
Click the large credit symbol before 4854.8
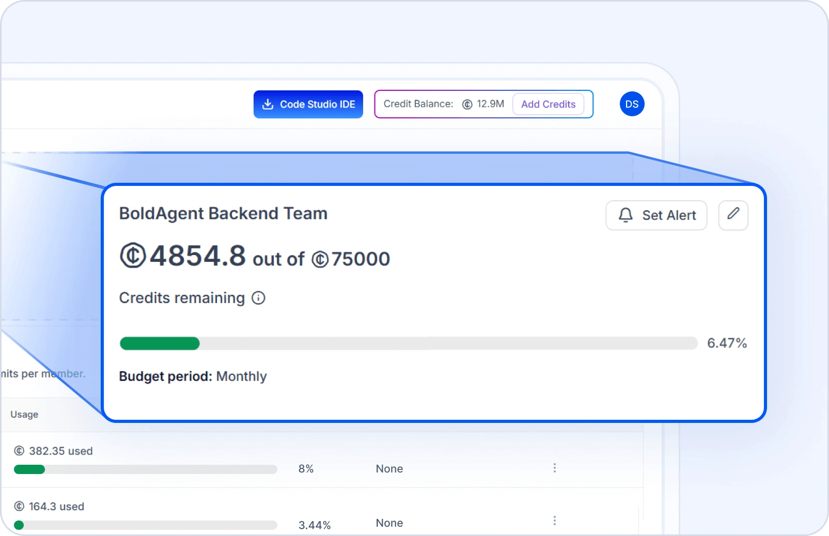[133, 256]
